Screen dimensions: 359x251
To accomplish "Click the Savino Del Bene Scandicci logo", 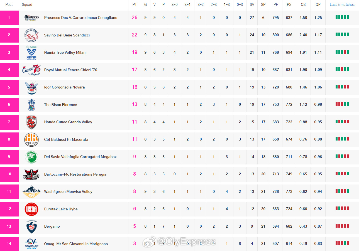I will pyautogui.click(x=31, y=35).
